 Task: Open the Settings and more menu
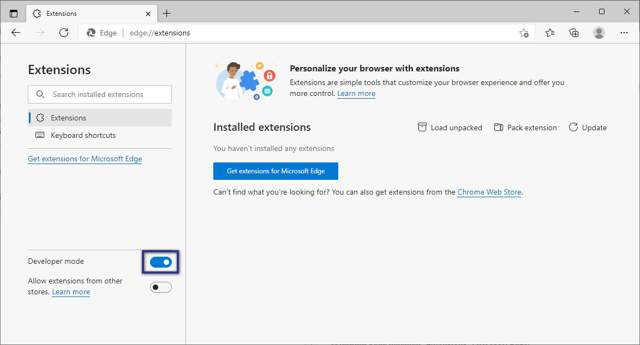click(624, 33)
